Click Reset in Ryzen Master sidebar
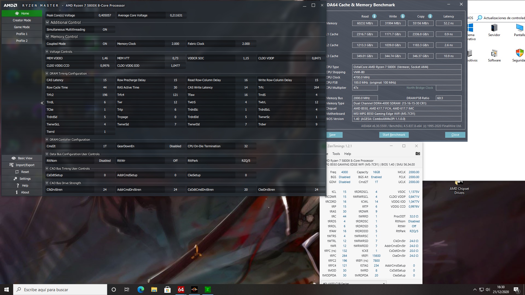 pos(22,172)
